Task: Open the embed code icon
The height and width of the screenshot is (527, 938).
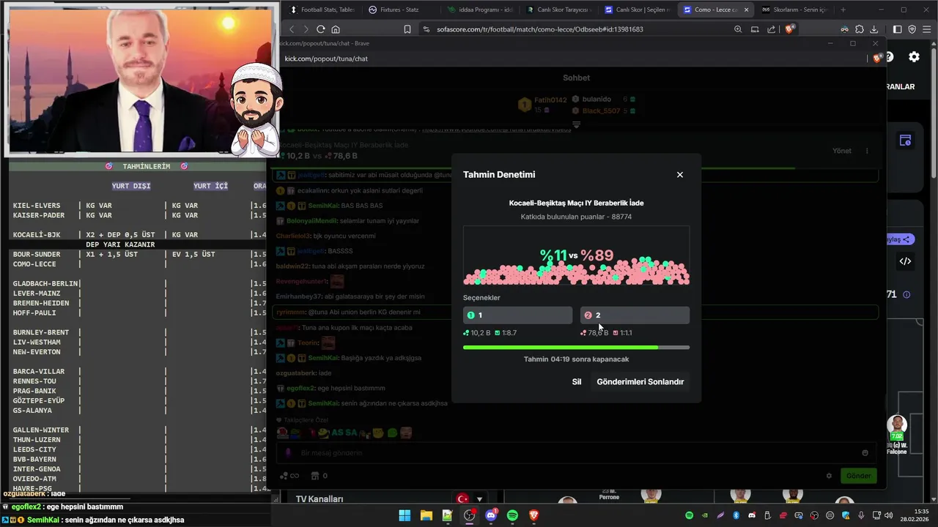Action: click(x=905, y=261)
